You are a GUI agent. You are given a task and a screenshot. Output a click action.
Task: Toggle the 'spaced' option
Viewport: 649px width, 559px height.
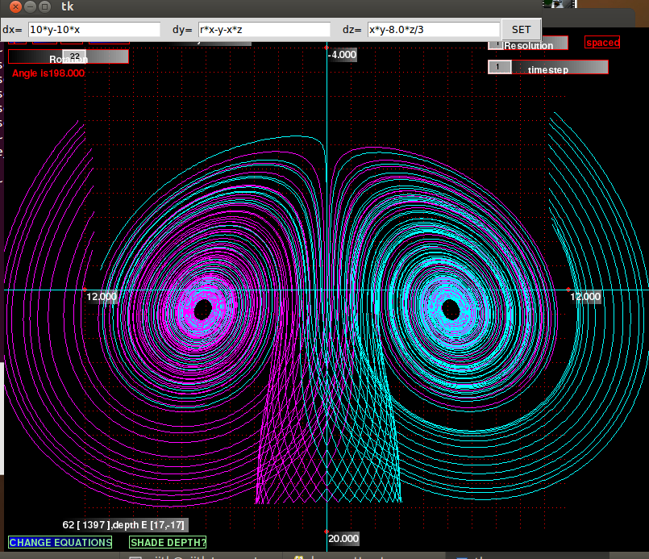point(601,42)
